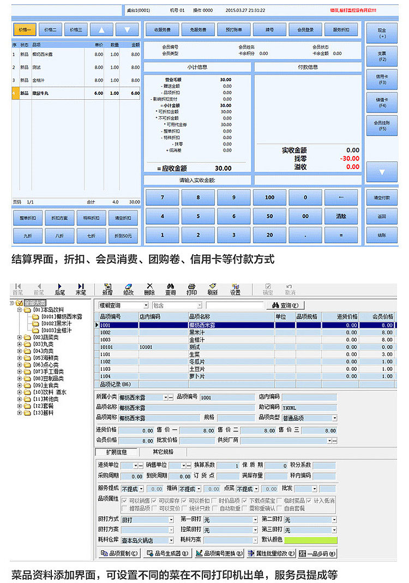Open the 厨打方式 dropdown

(171, 520)
